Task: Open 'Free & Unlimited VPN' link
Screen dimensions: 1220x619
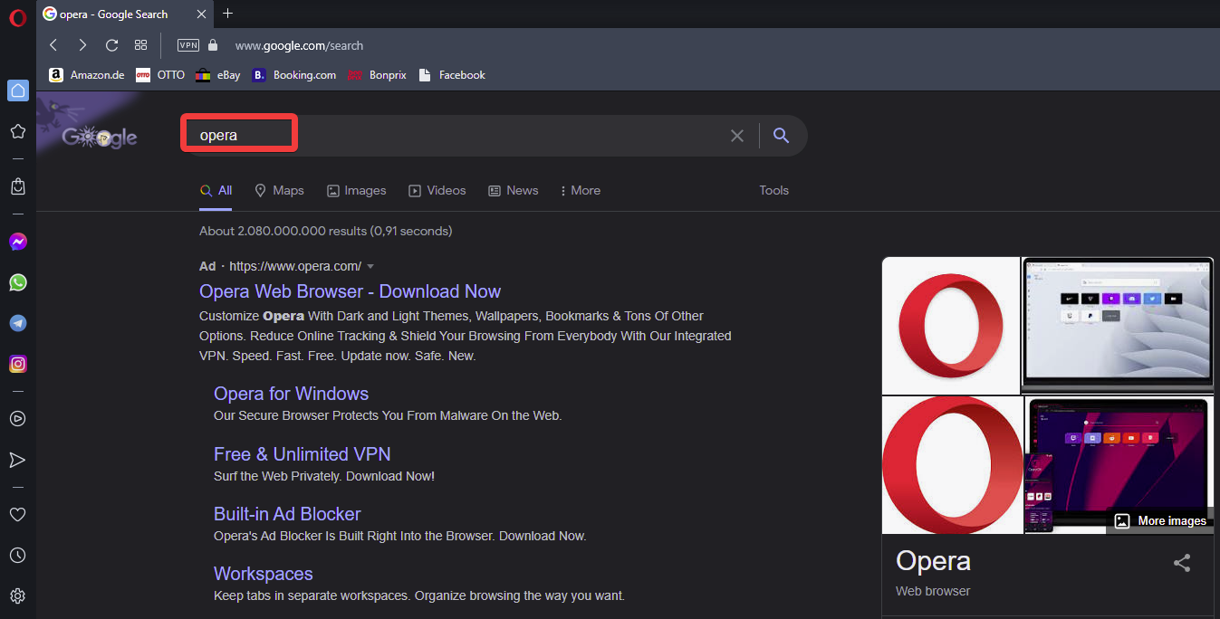Action: coord(303,454)
